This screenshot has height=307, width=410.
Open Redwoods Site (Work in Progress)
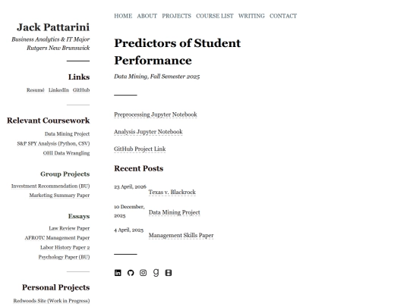click(x=52, y=301)
